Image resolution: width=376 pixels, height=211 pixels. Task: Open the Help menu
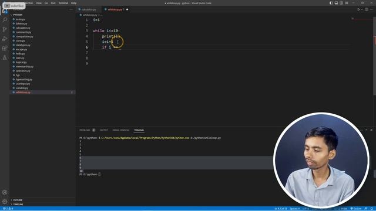pyautogui.click(x=73, y=3)
